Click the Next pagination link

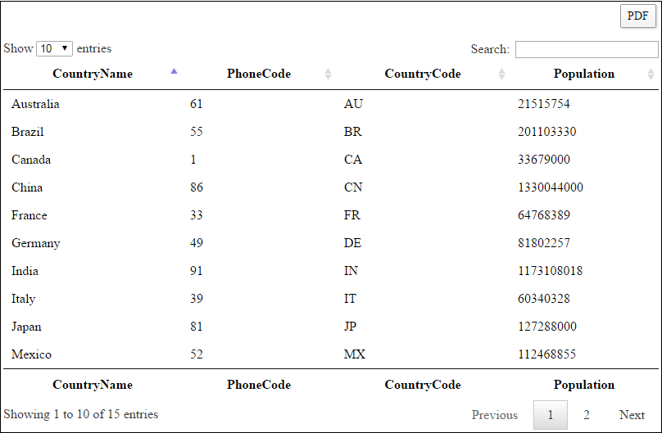click(632, 415)
